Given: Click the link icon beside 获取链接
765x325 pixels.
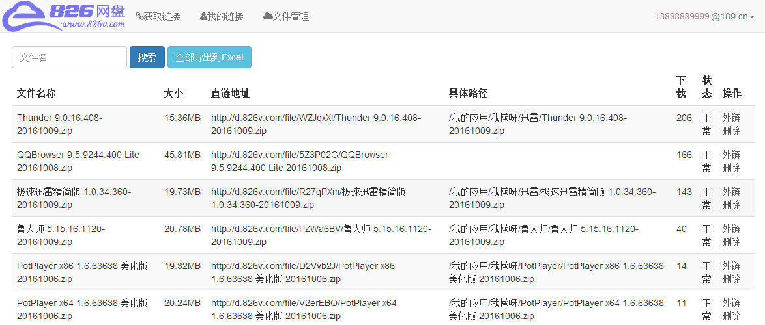Looking at the screenshot, I should [139, 16].
